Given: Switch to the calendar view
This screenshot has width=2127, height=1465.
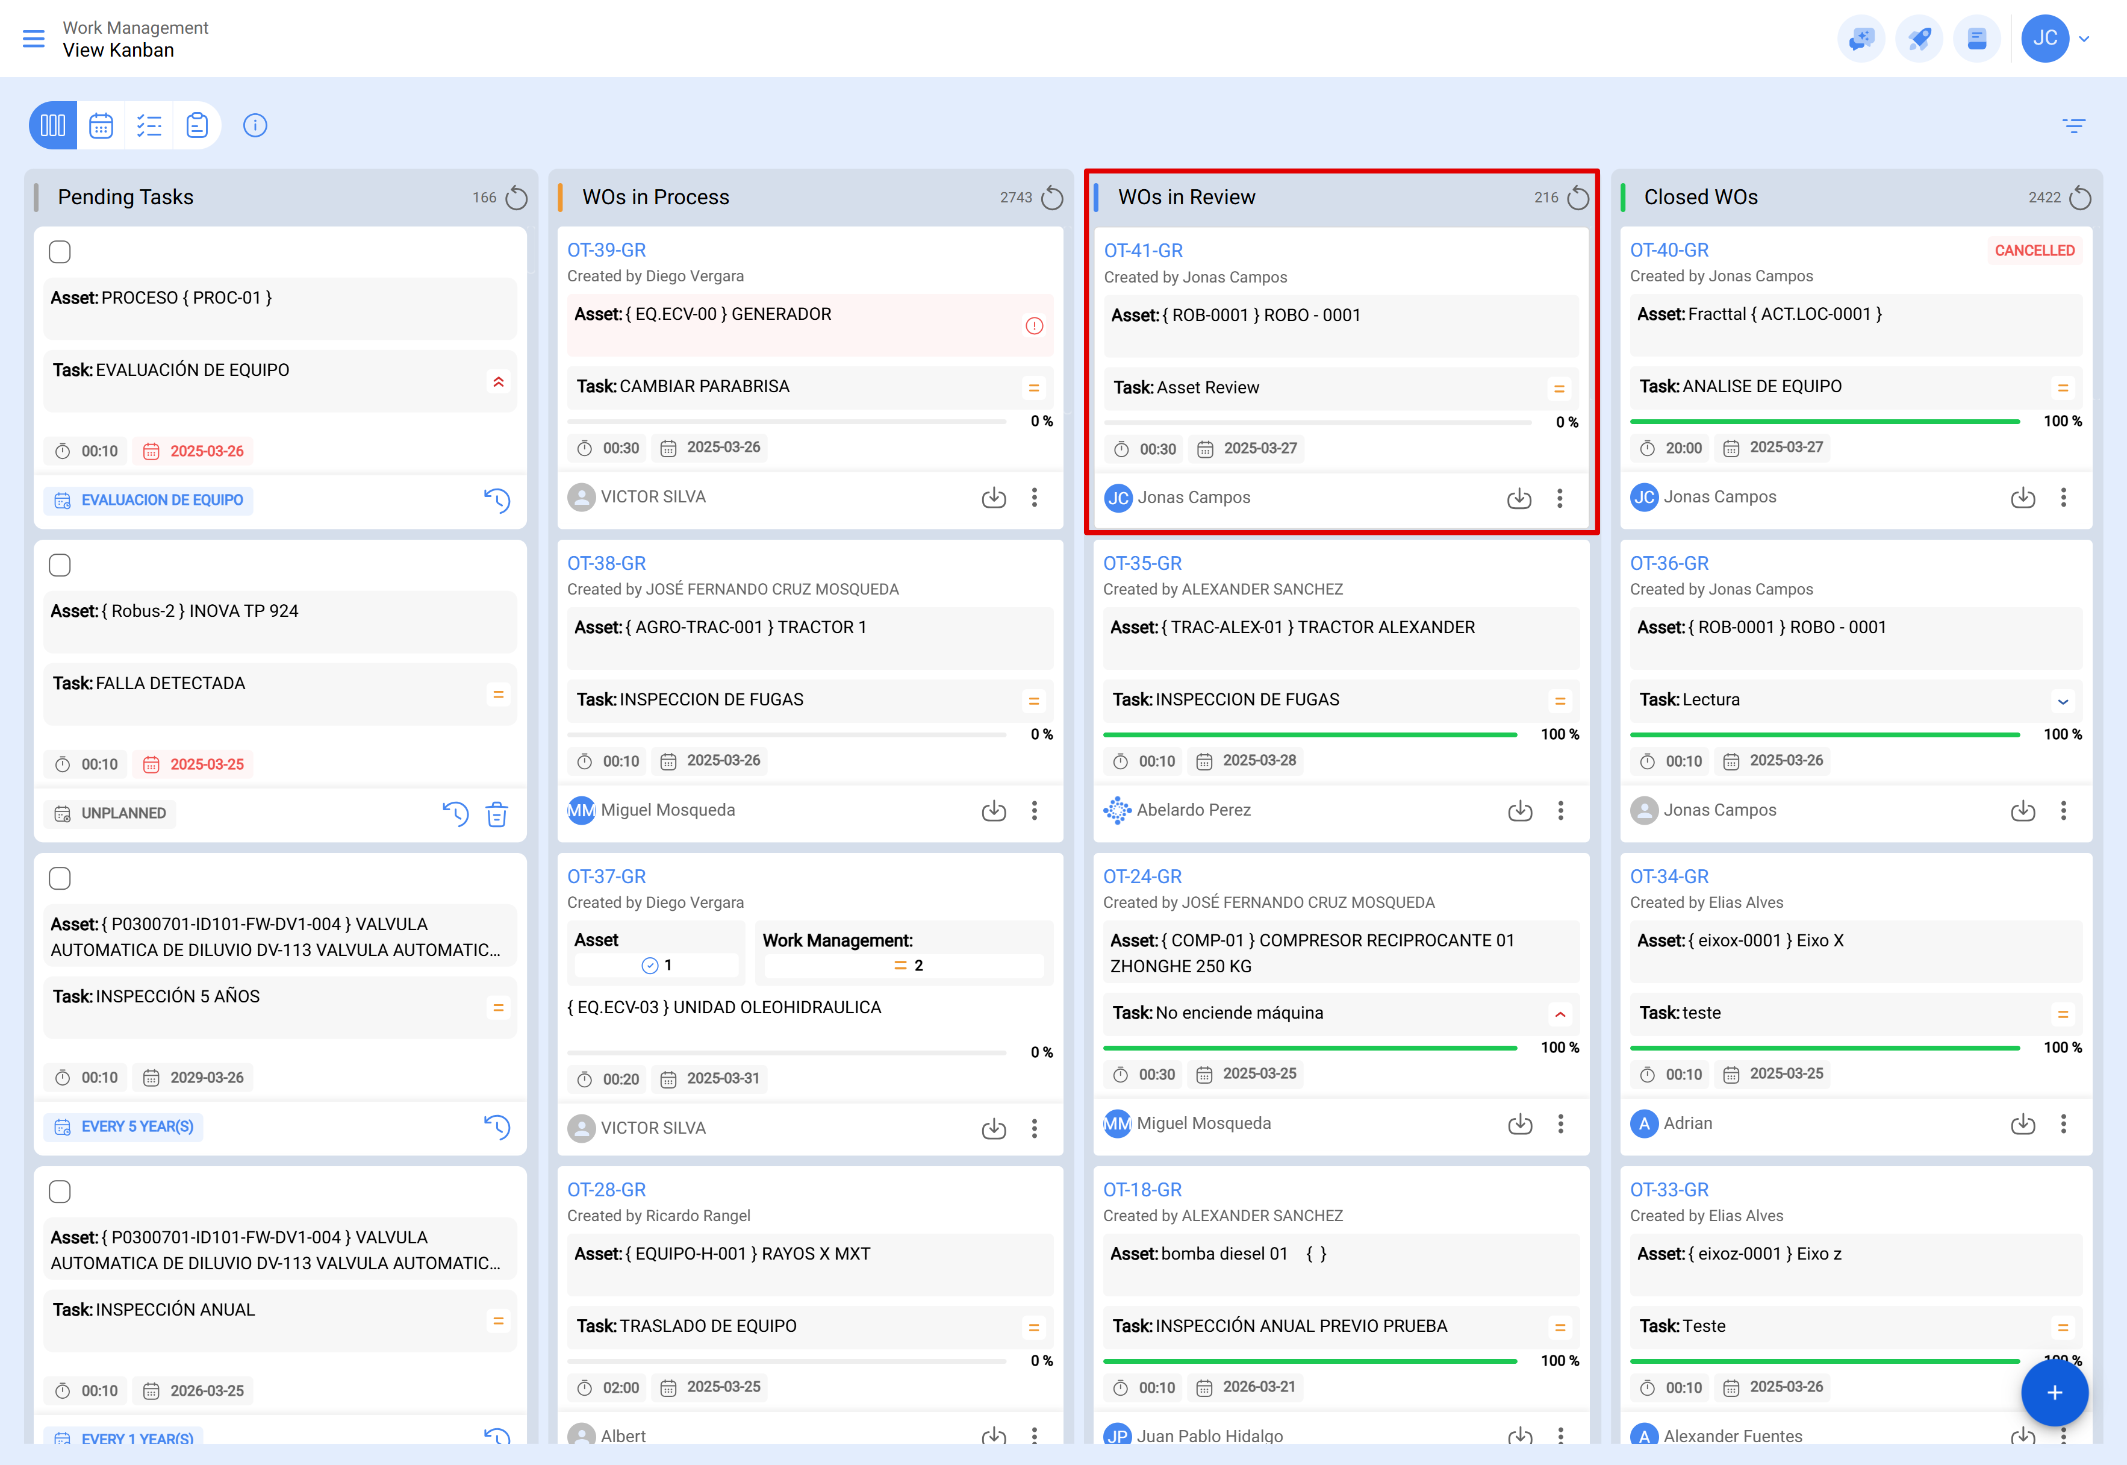Looking at the screenshot, I should coord(101,125).
